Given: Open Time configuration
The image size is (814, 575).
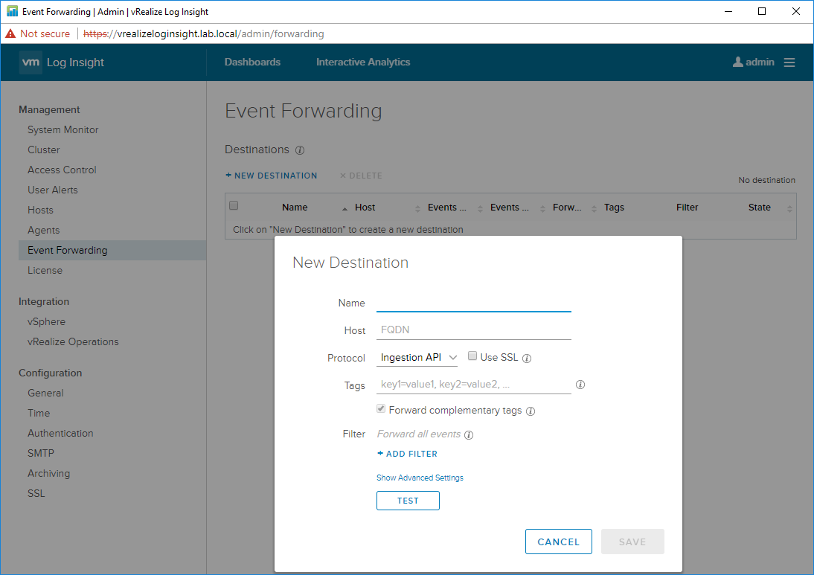Looking at the screenshot, I should (39, 413).
